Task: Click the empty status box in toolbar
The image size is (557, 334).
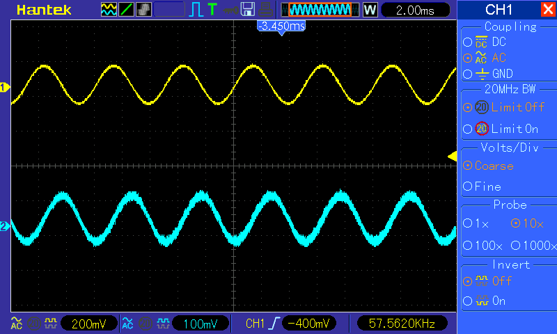Action: tap(169, 10)
